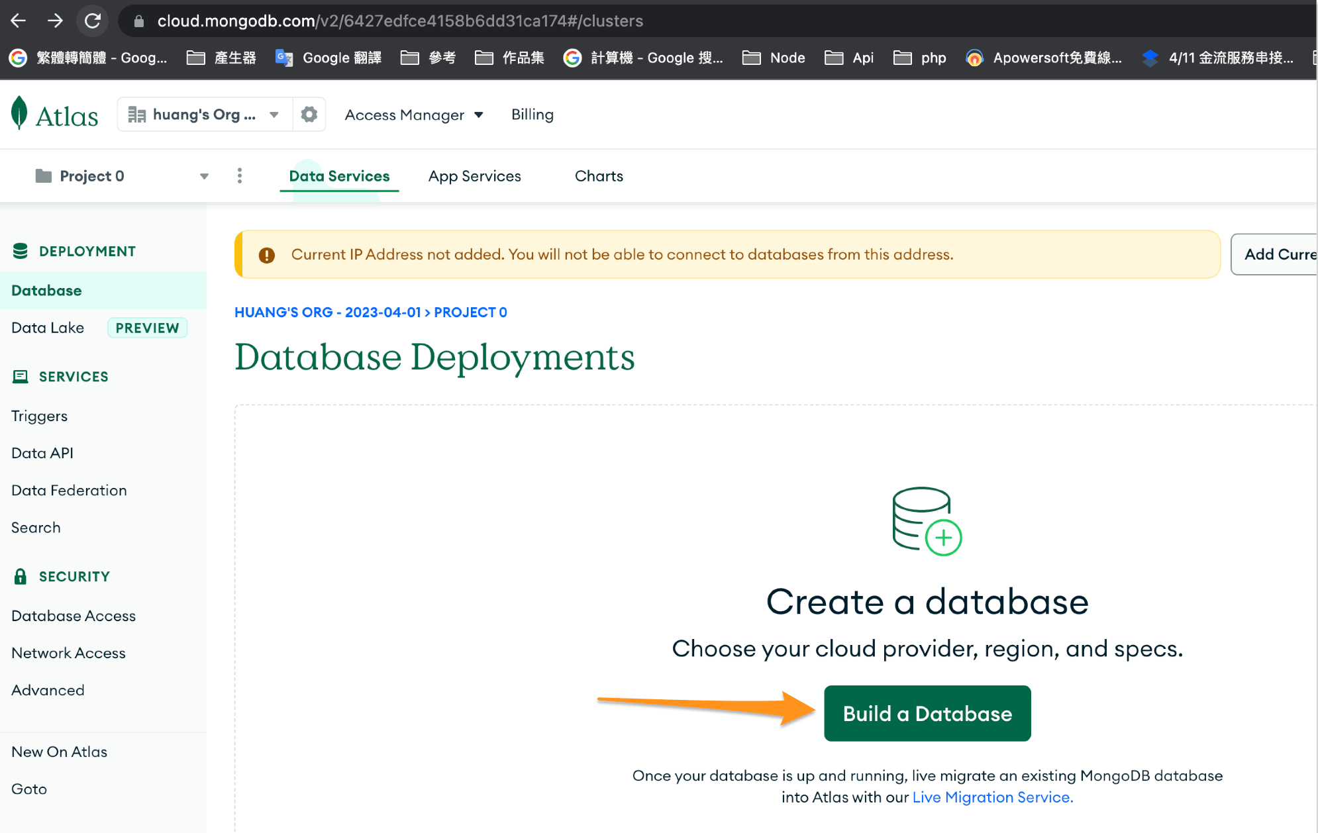Open the 產生器 bookmark folder
The height and width of the screenshot is (833, 1318).
221,58
